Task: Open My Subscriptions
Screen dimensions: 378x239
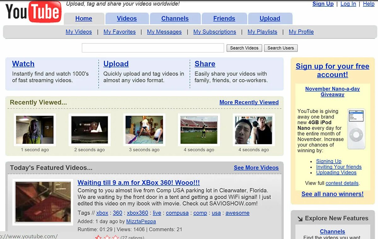Action: 215,32
